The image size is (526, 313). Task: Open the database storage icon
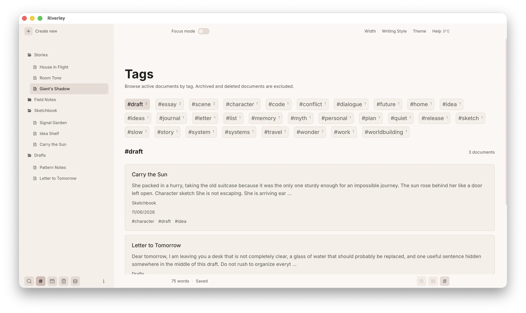[x=75, y=281]
